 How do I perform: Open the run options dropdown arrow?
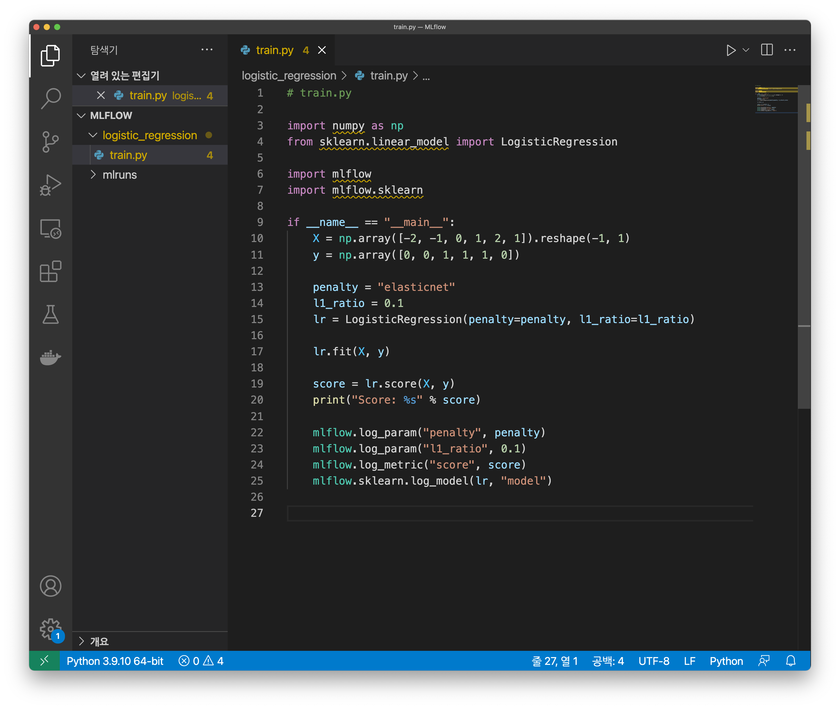pyautogui.click(x=746, y=50)
